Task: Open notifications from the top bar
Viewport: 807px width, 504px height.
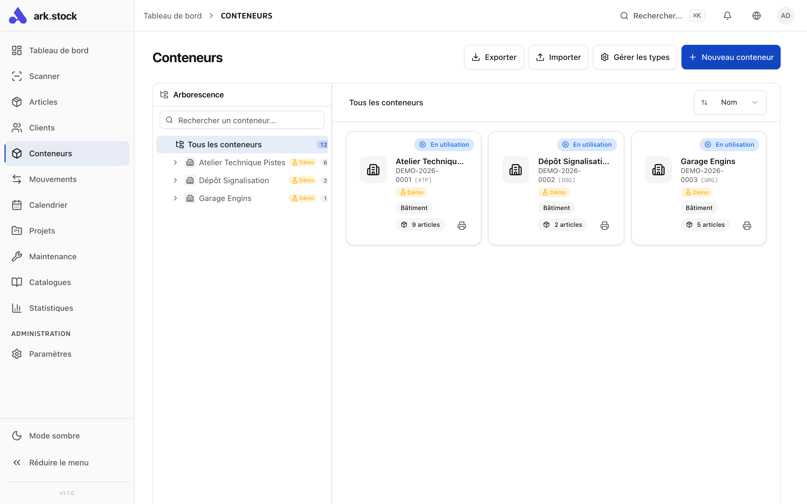Action: pos(727,15)
